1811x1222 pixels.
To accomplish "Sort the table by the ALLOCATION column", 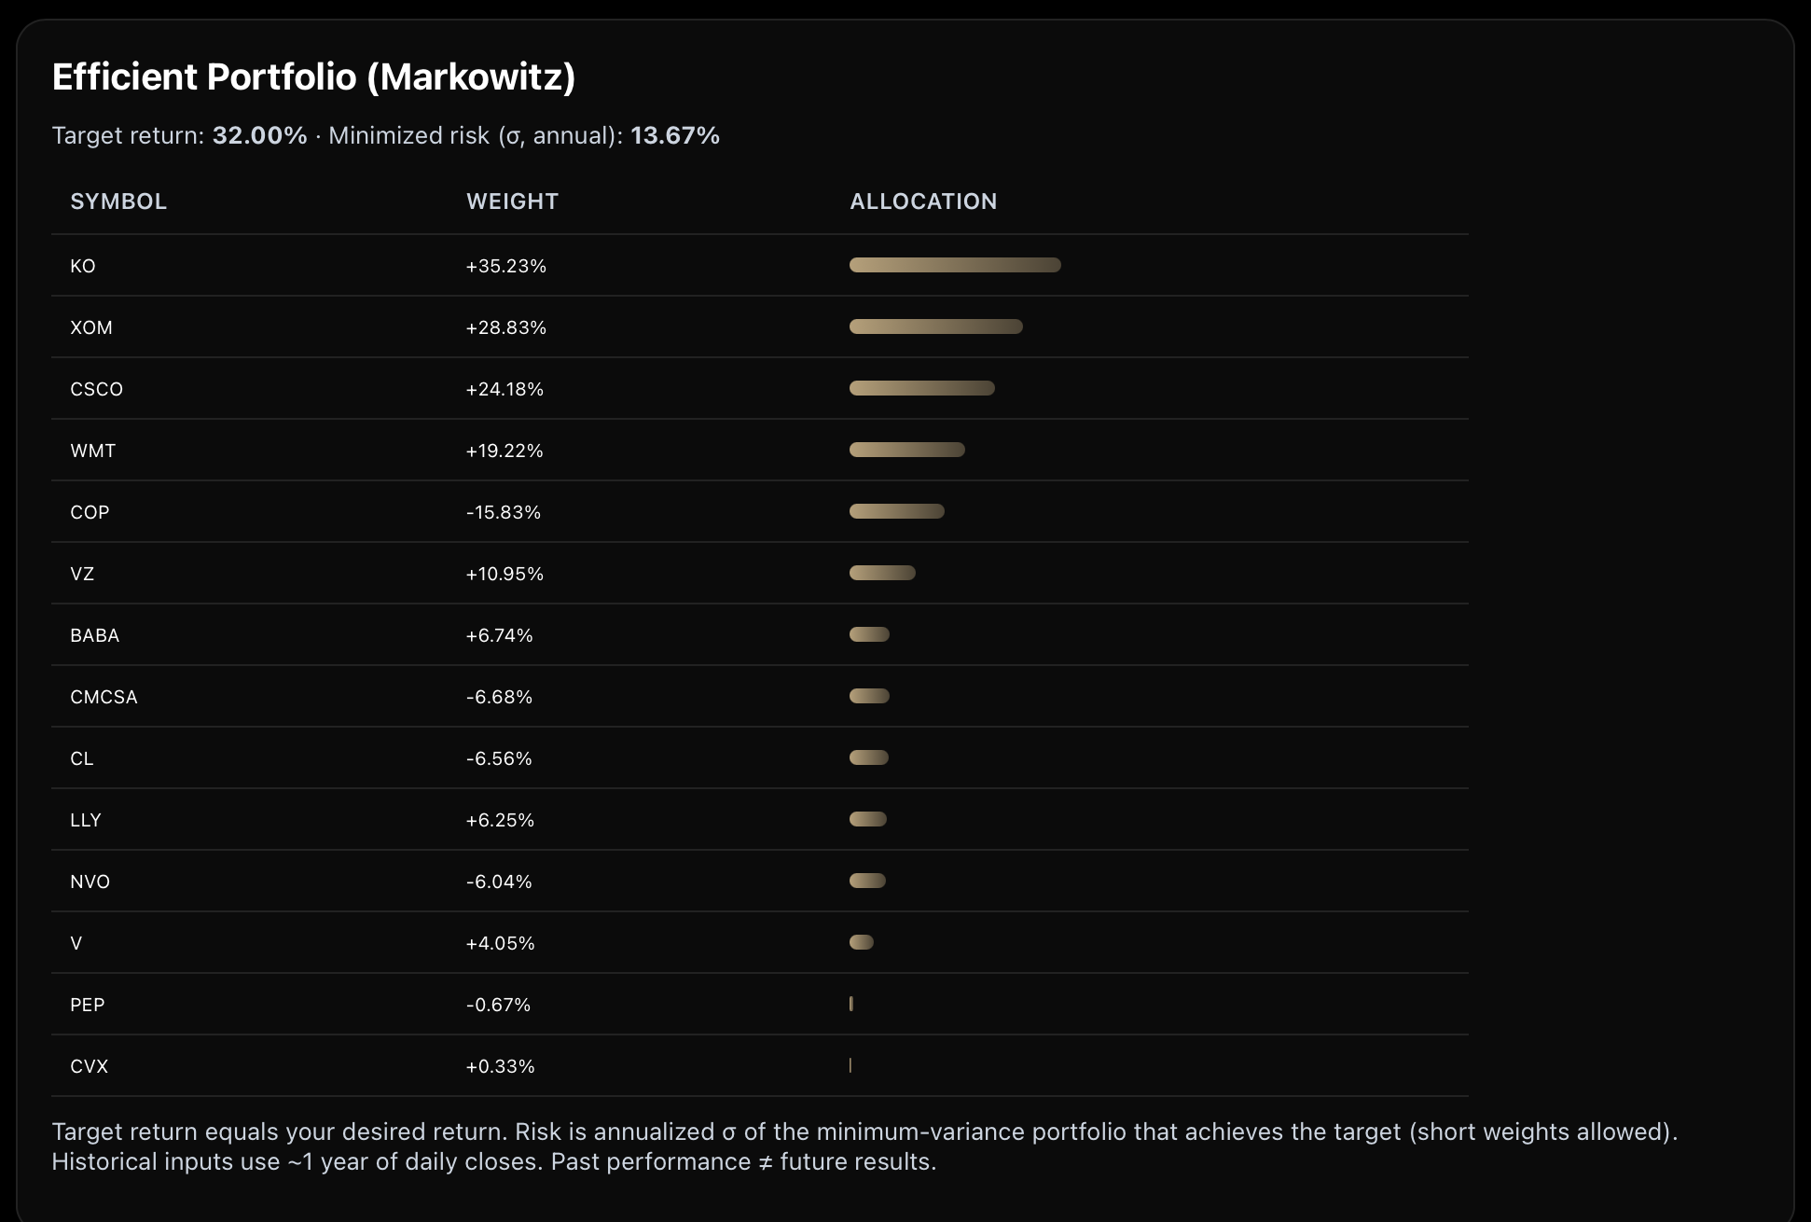I will pos(923,201).
